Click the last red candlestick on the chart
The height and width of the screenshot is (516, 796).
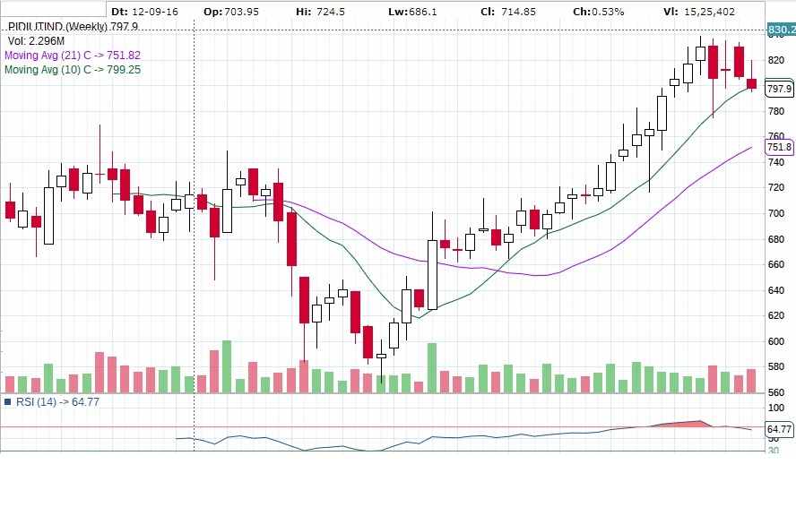751,83
